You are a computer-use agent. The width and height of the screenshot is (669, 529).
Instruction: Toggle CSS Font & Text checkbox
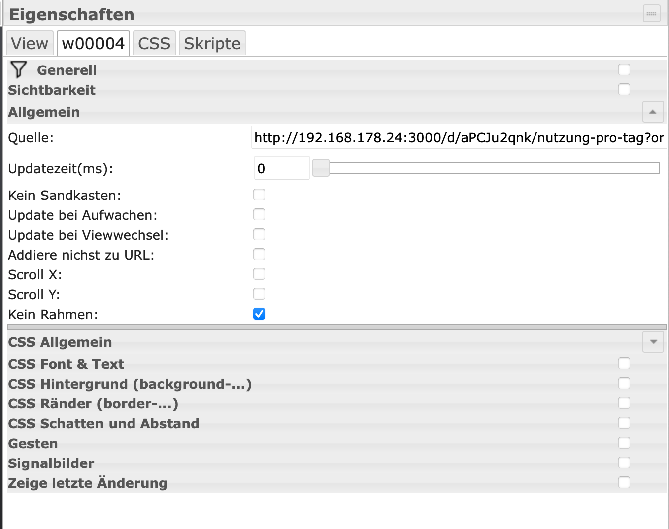624,363
